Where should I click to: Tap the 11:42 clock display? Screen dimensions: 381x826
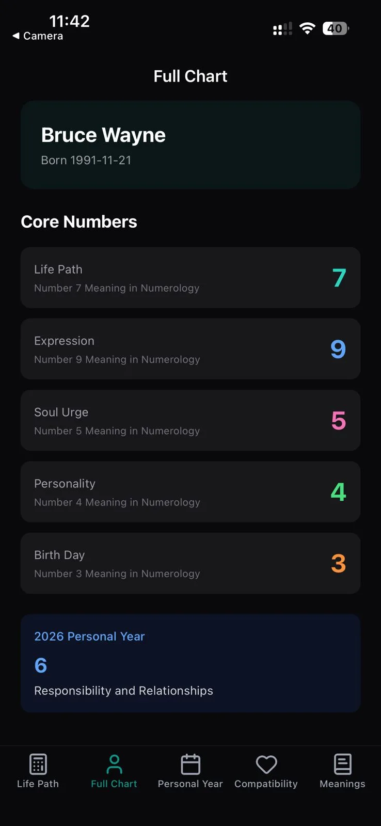click(70, 21)
